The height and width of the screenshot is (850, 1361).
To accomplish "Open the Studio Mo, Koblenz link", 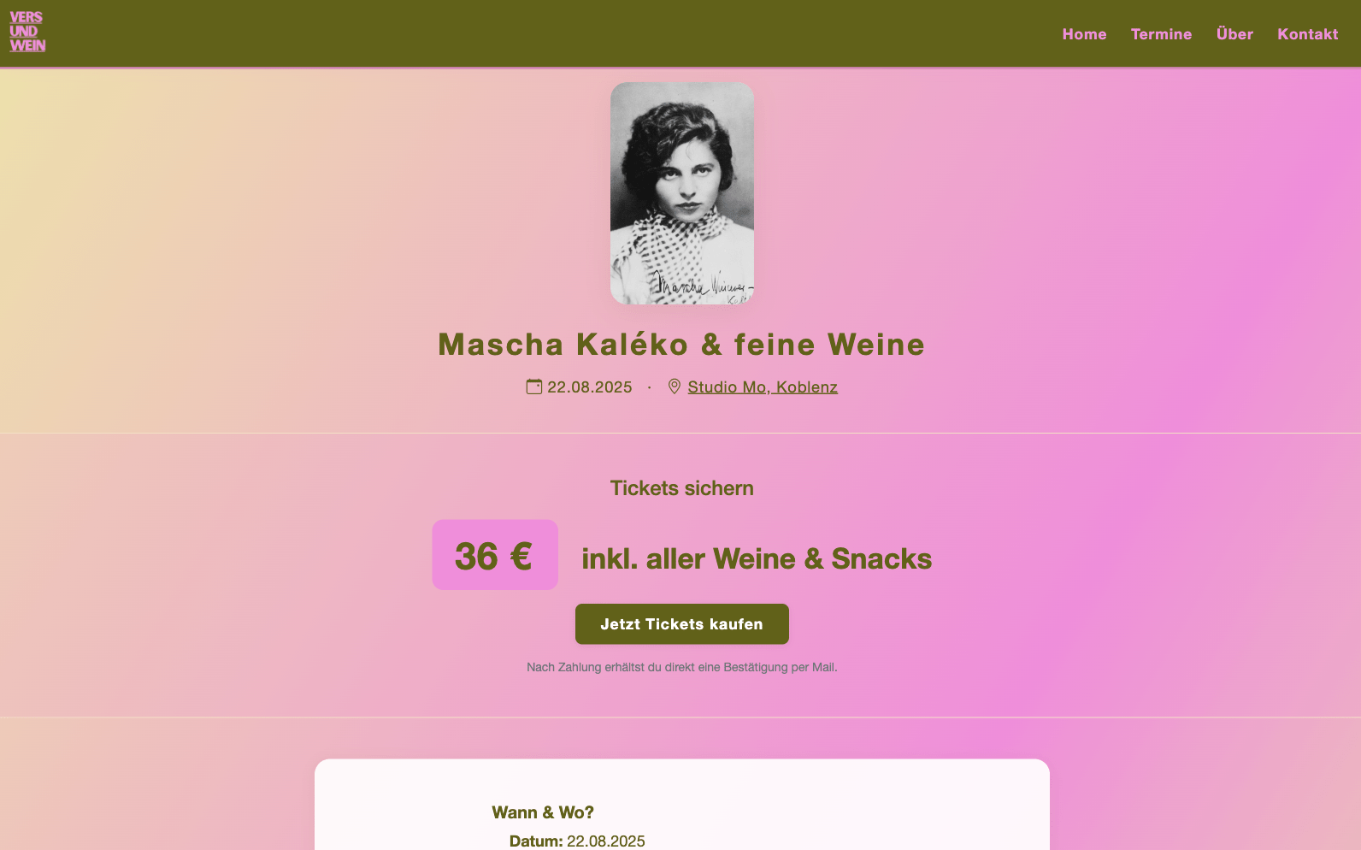I will click(x=763, y=387).
